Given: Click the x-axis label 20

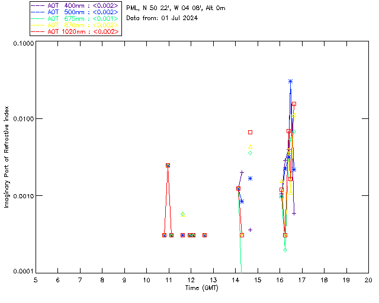Looking at the screenshot, I should 368,280.
